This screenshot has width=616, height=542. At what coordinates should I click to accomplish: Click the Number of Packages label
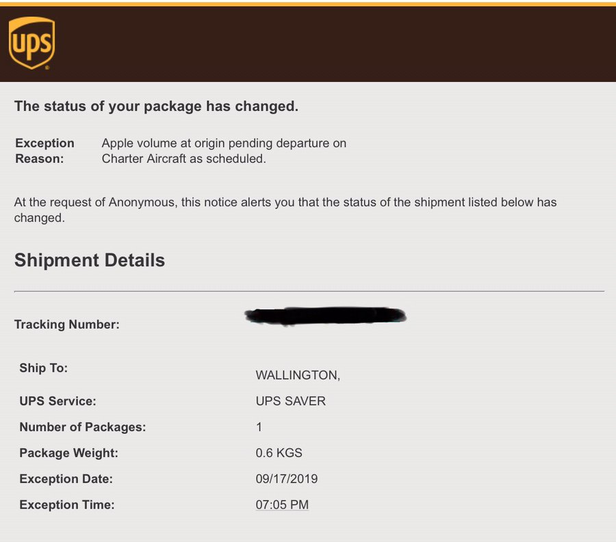[x=83, y=427]
